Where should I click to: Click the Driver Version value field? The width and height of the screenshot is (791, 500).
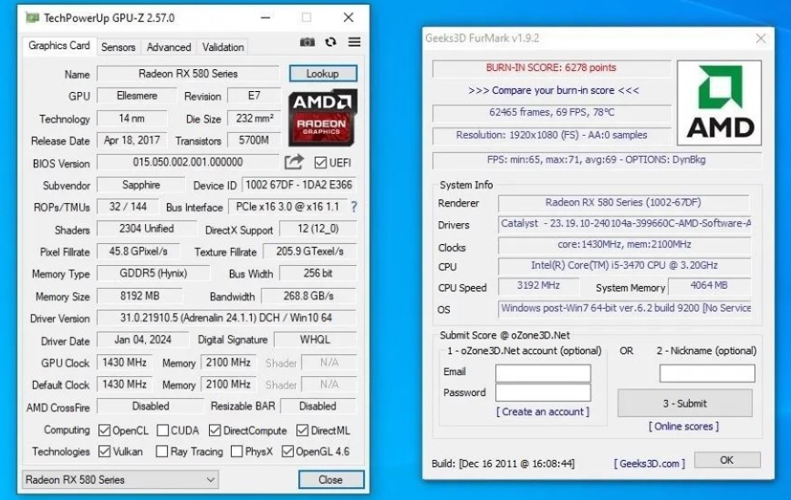(226, 318)
